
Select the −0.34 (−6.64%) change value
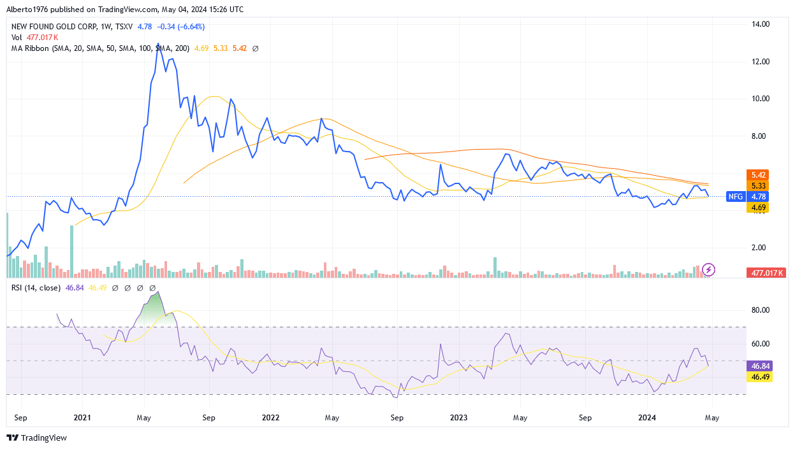182,27
